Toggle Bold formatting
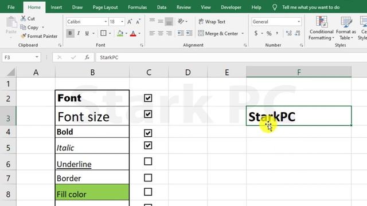 70,33
